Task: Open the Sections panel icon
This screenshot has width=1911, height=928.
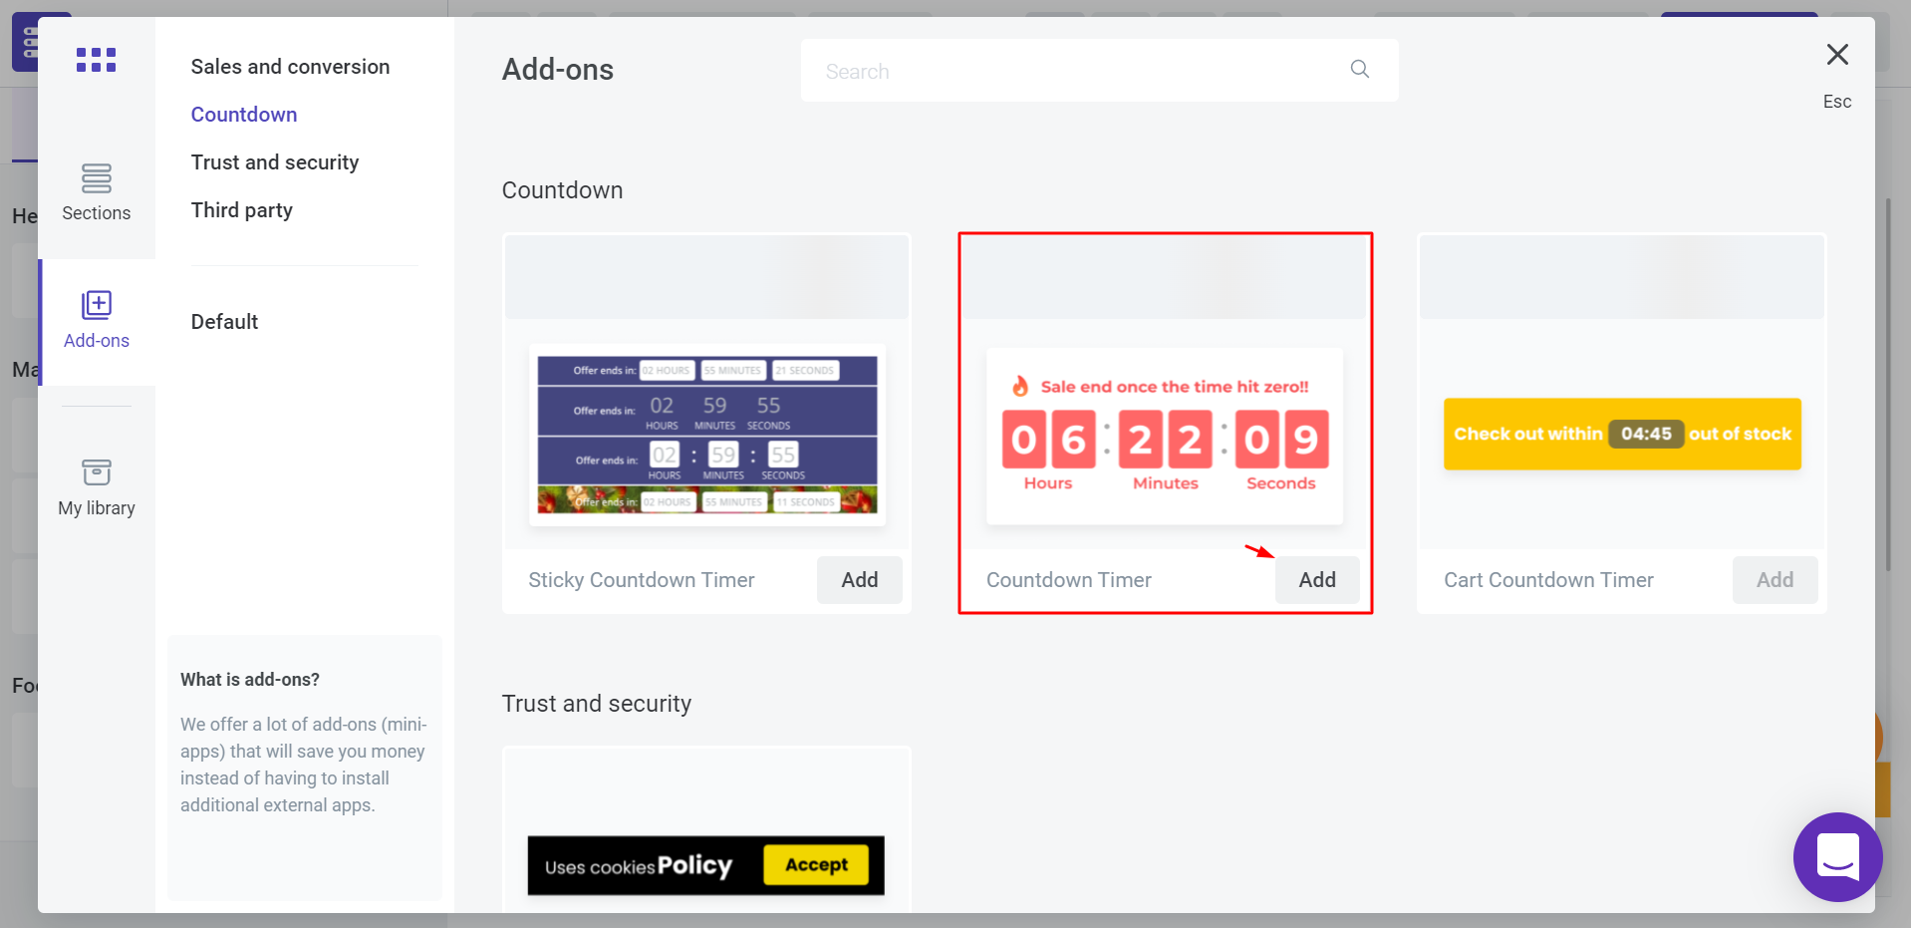Action: pos(96,178)
